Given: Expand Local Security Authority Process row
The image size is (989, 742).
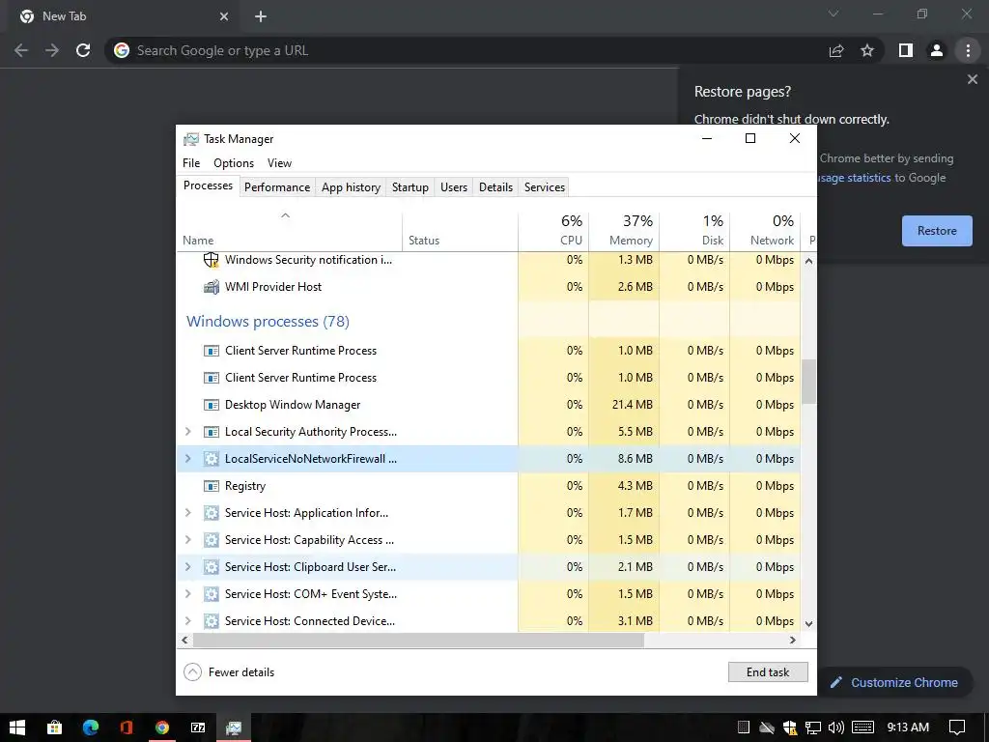Looking at the screenshot, I should coord(187,432).
